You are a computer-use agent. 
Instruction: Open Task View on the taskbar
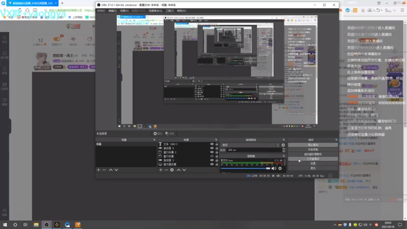click(x=25, y=224)
